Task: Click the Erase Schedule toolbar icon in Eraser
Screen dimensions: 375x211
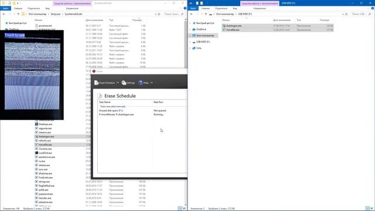Action: (x=97, y=83)
